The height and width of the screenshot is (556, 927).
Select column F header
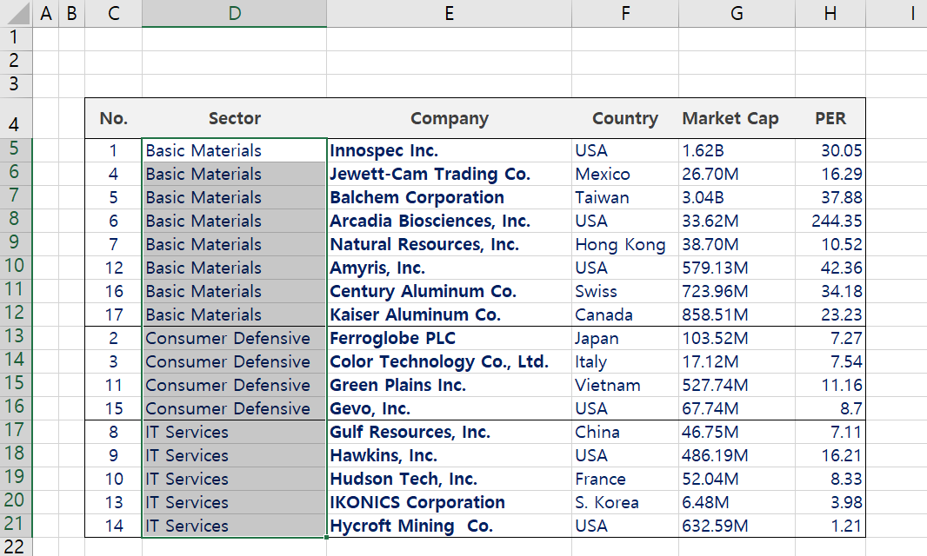click(x=625, y=13)
